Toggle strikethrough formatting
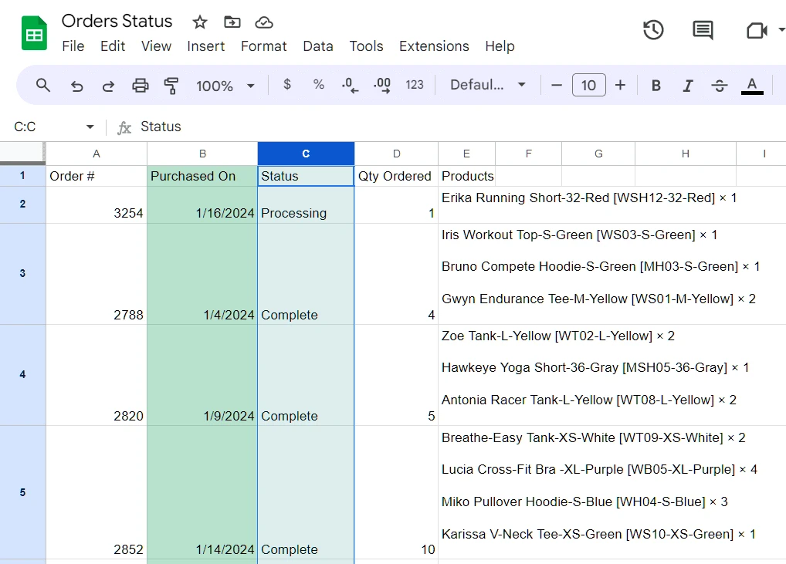Viewport: 786px width, 564px height. tap(719, 85)
